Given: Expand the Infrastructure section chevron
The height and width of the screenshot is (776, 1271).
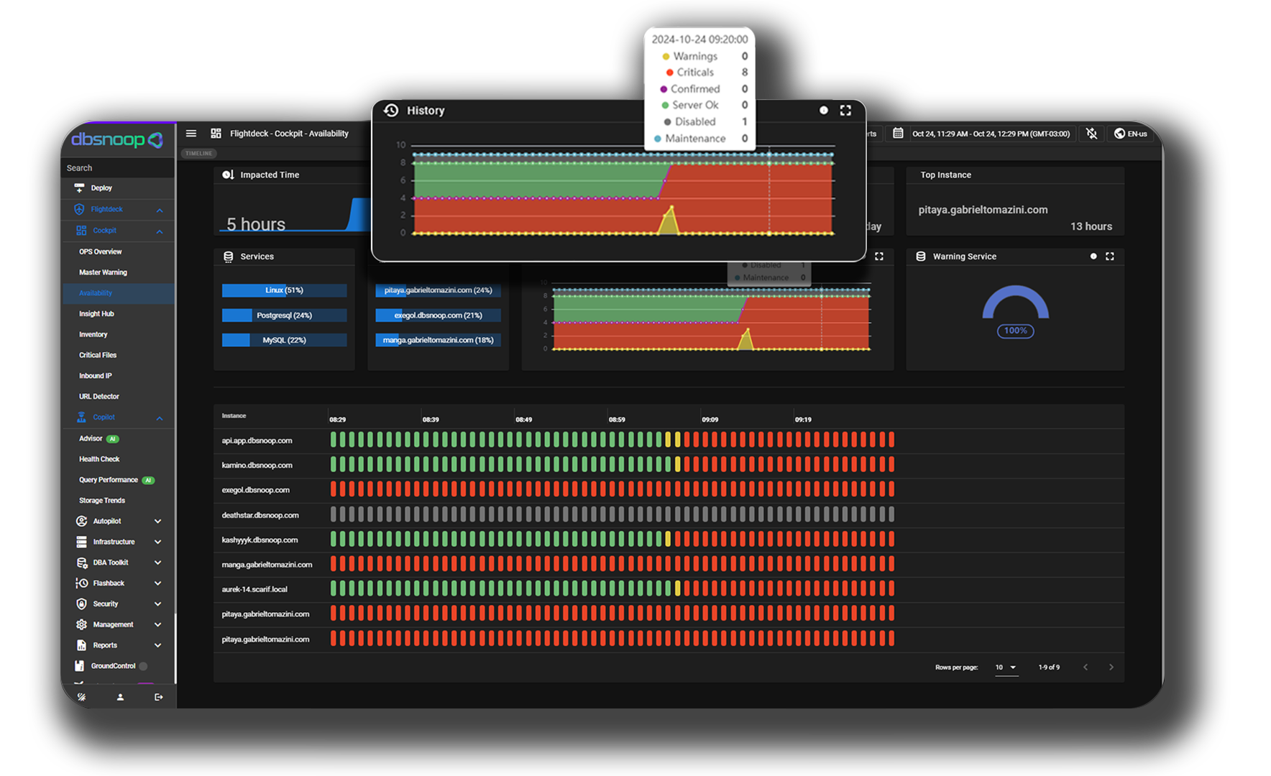Looking at the screenshot, I should pos(157,542).
